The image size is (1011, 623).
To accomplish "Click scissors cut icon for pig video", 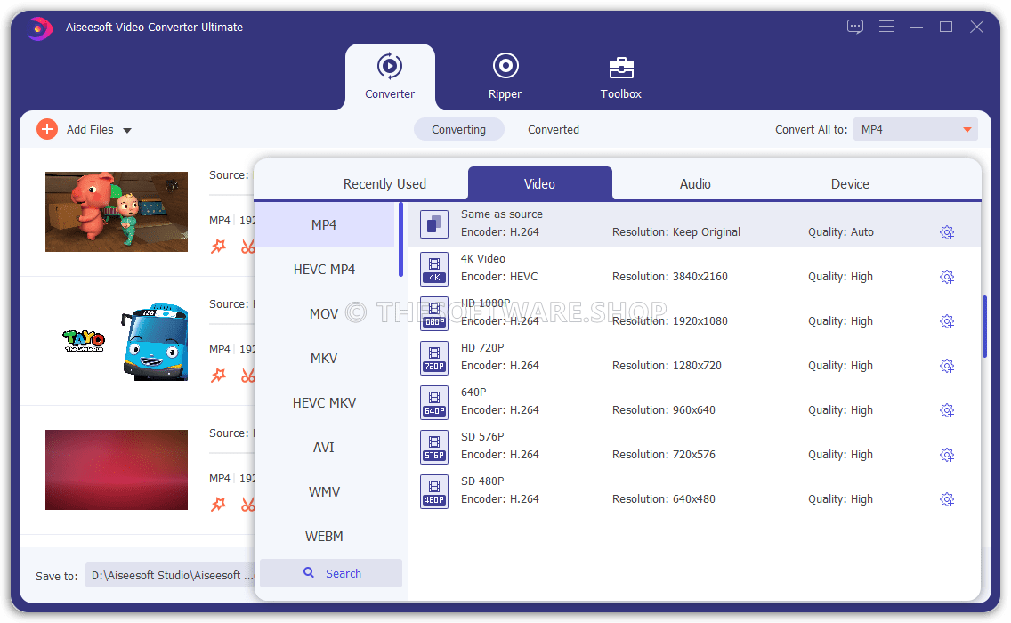I will (x=247, y=246).
